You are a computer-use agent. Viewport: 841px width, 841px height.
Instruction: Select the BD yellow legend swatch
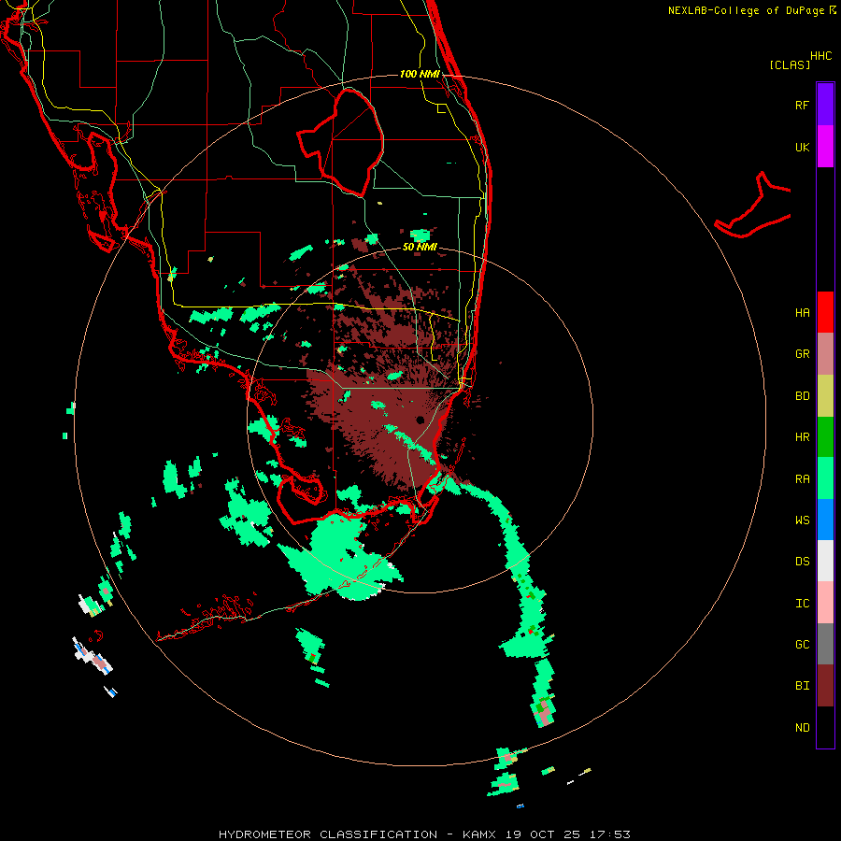coord(825,396)
